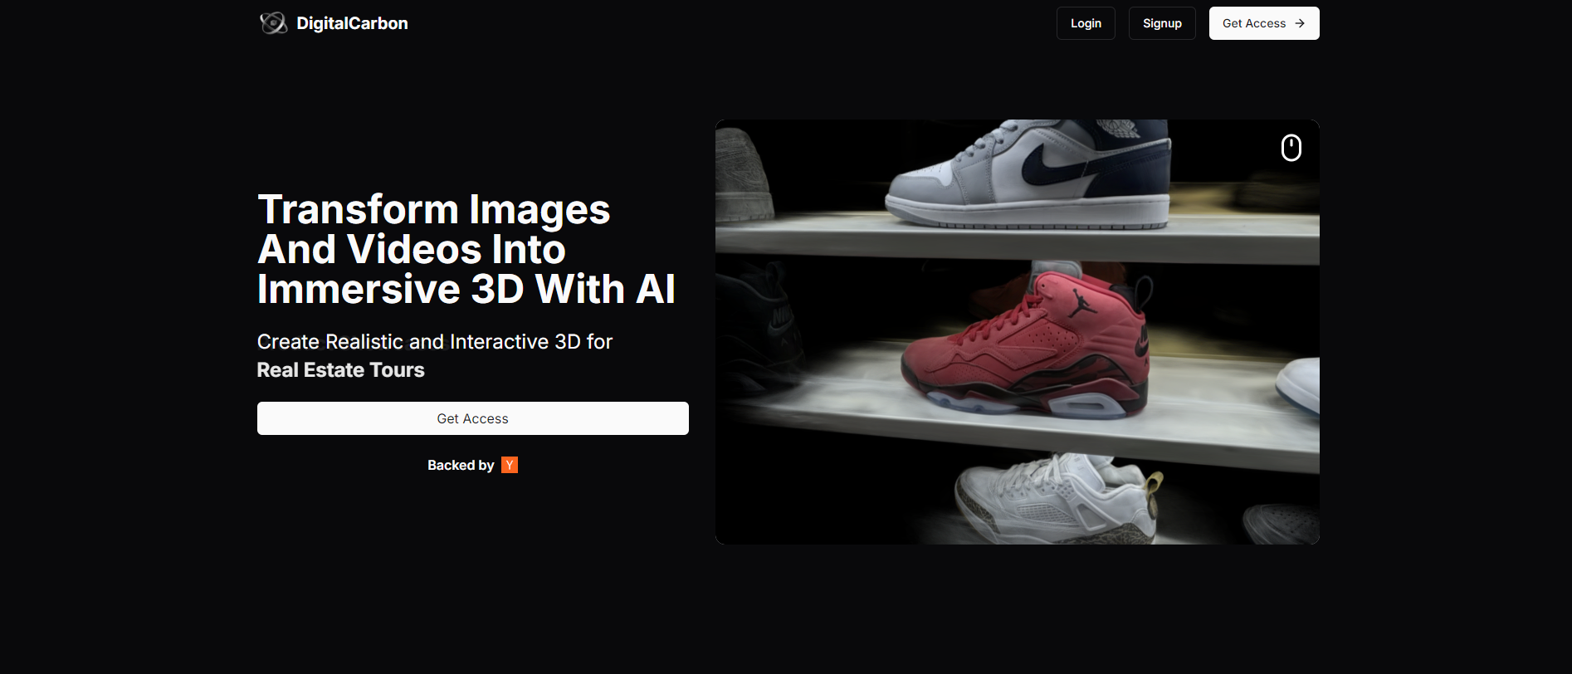Click the Login button
This screenshot has width=1572, height=674.
(1086, 23)
